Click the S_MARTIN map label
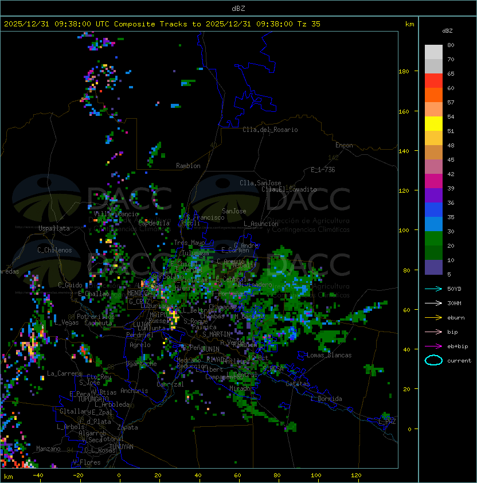The width and height of the screenshot is (477, 483). point(217,334)
